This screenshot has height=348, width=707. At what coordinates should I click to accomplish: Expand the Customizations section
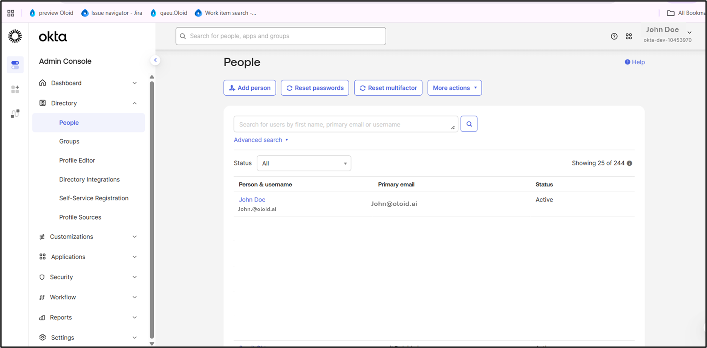coord(89,237)
